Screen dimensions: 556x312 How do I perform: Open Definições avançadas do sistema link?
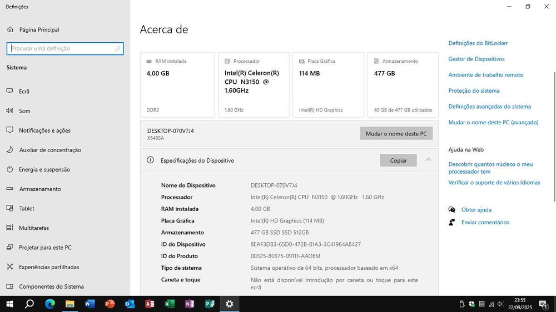pyautogui.click(x=490, y=107)
